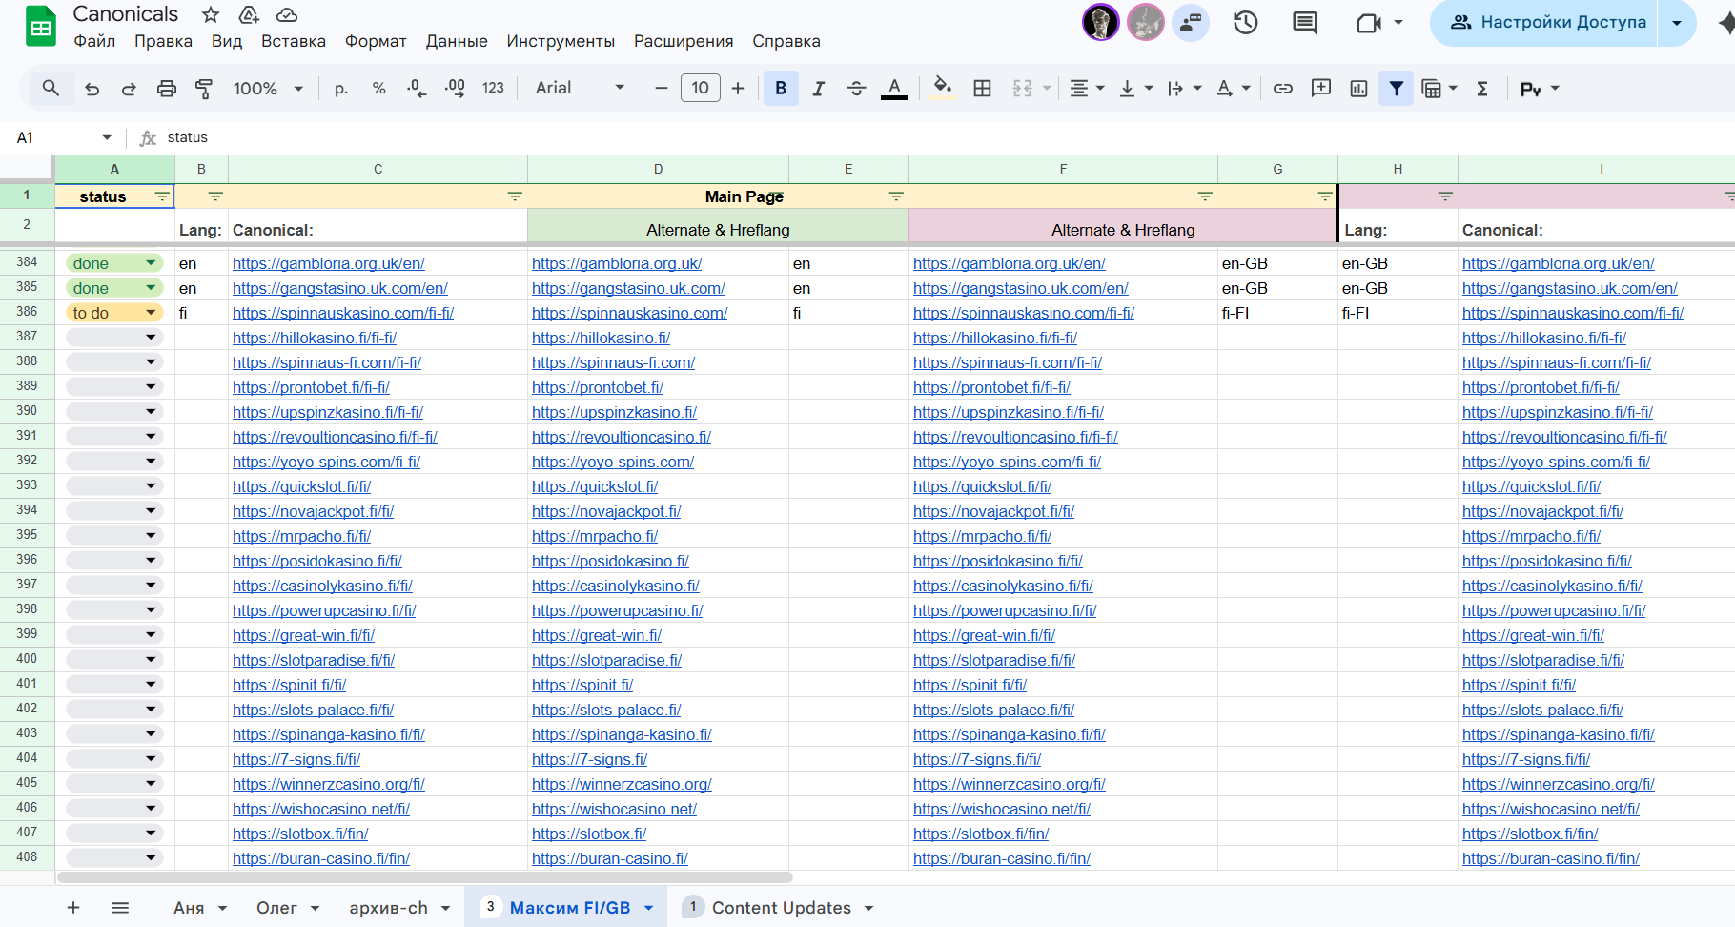The image size is (1735, 927).
Task: Click the Настройки Доступа share button
Action: click(x=1547, y=23)
